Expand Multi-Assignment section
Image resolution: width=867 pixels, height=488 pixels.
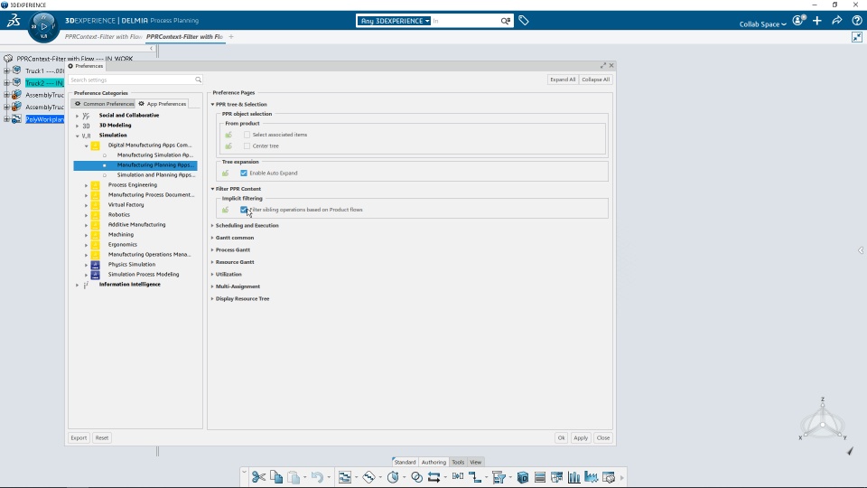point(212,286)
